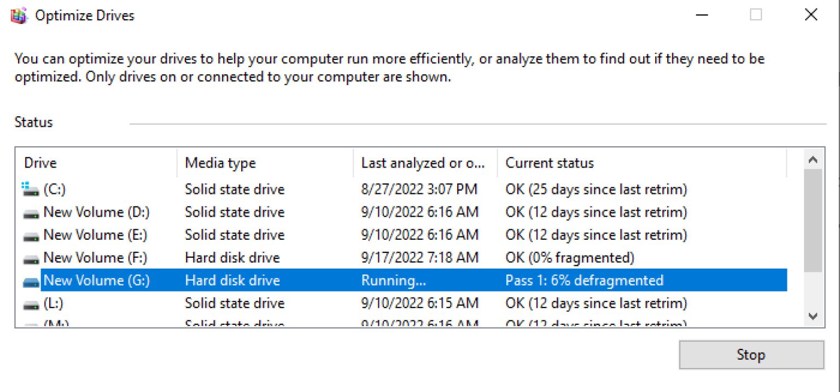The width and height of the screenshot is (840, 392).
Task: Click the New Volume (F:) drive icon
Action: coord(31,257)
